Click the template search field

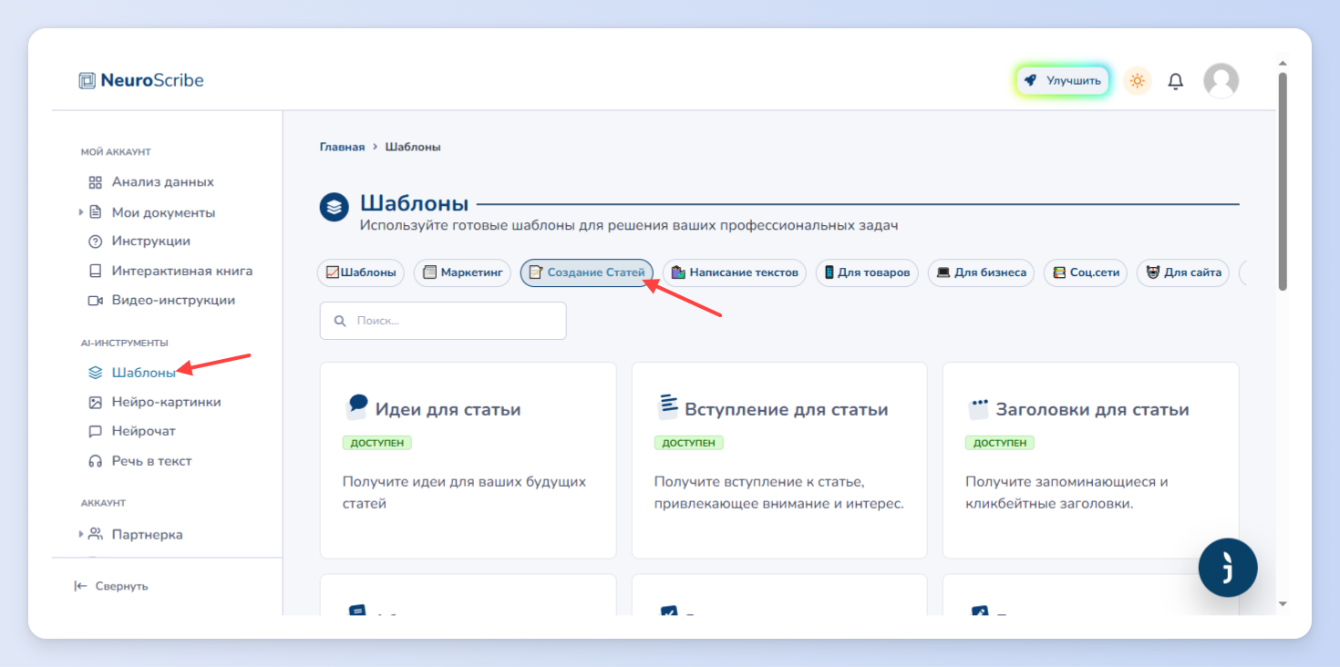click(x=443, y=321)
